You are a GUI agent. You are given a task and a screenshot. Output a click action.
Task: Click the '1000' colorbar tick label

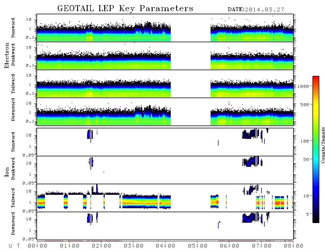click(303, 86)
